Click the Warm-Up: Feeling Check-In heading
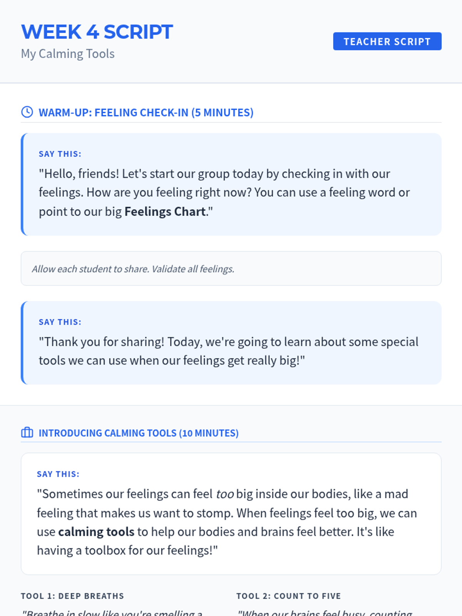The image size is (462, 616). pos(146,112)
